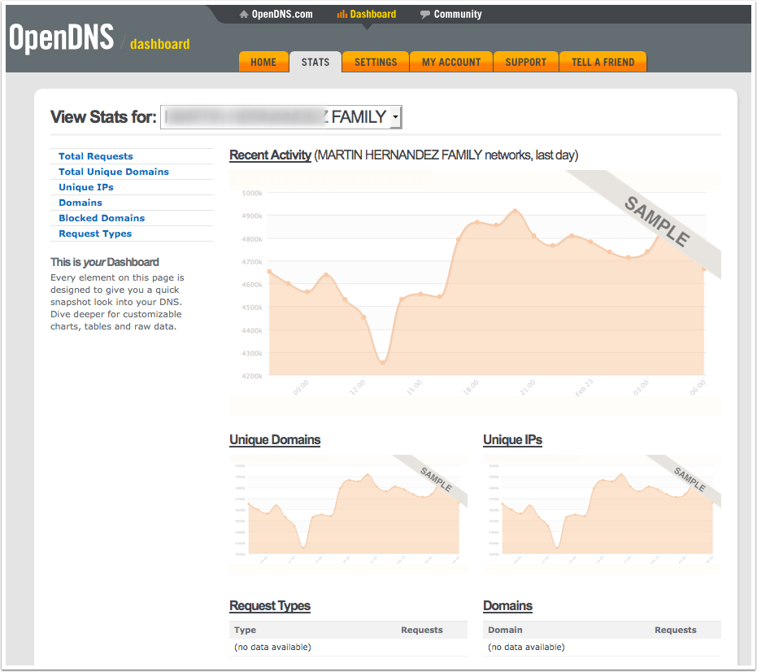Screen dimensions: 757x672
Task: Click the Domains heading above the table
Action: [507, 605]
